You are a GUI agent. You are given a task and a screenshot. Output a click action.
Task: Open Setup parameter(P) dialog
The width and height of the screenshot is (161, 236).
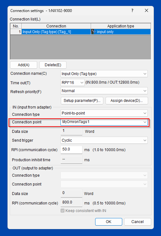[x=82, y=101]
